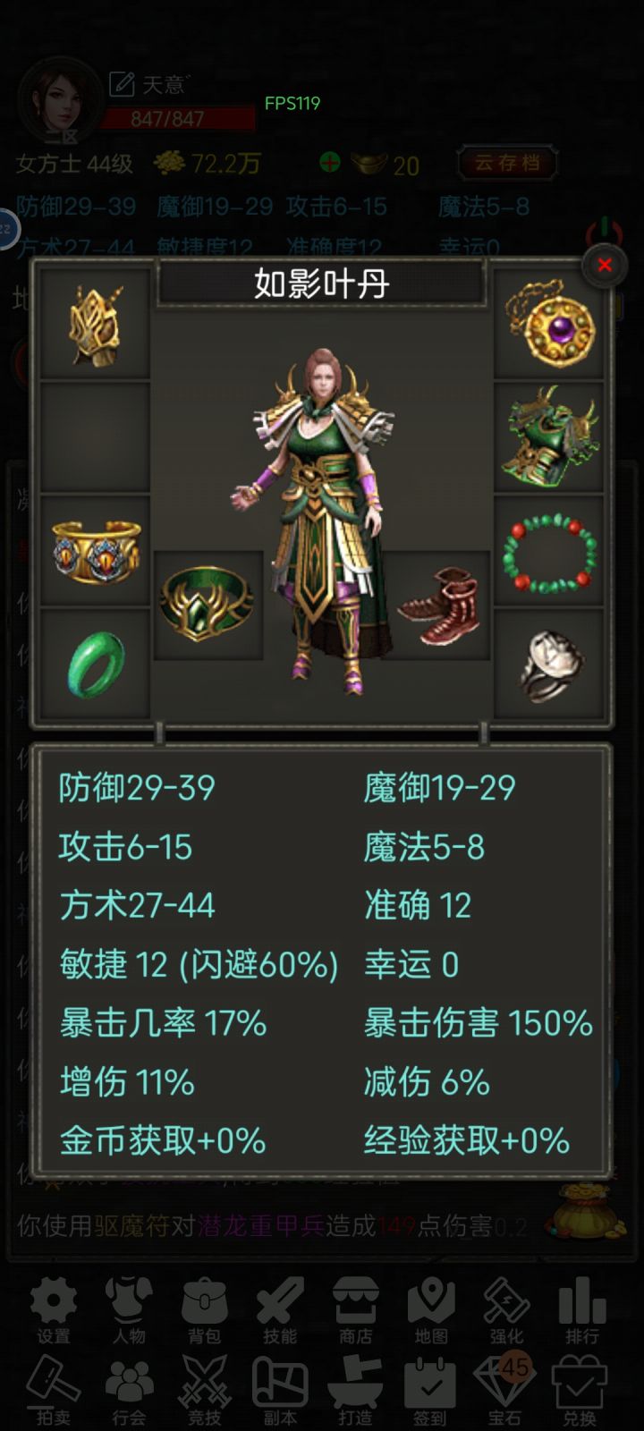The height and width of the screenshot is (1431, 644).
Task: Open the 宝石 gem menu with badge
Action: pos(504,1391)
